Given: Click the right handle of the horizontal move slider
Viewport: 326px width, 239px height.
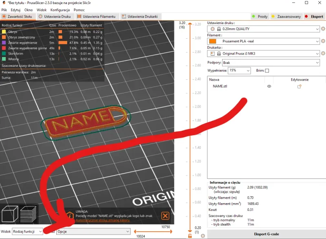Looking at the screenshot, I should (171, 231).
